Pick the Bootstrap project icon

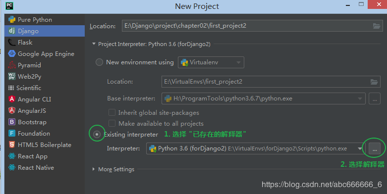[12, 122]
